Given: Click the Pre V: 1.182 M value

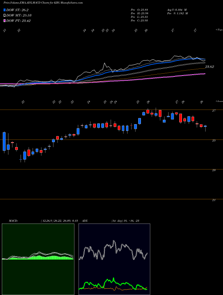Looking at the screenshot, I should [178, 13].
